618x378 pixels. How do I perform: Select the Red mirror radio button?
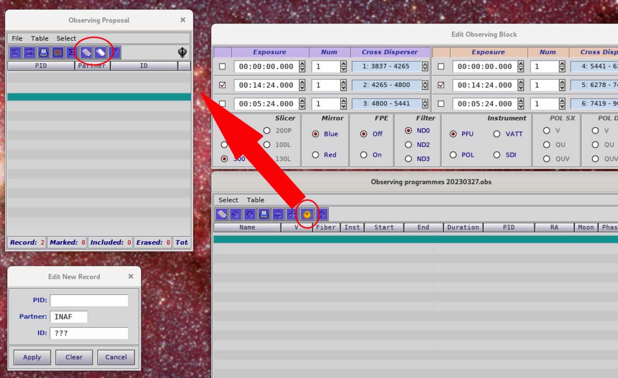coord(316,155)
